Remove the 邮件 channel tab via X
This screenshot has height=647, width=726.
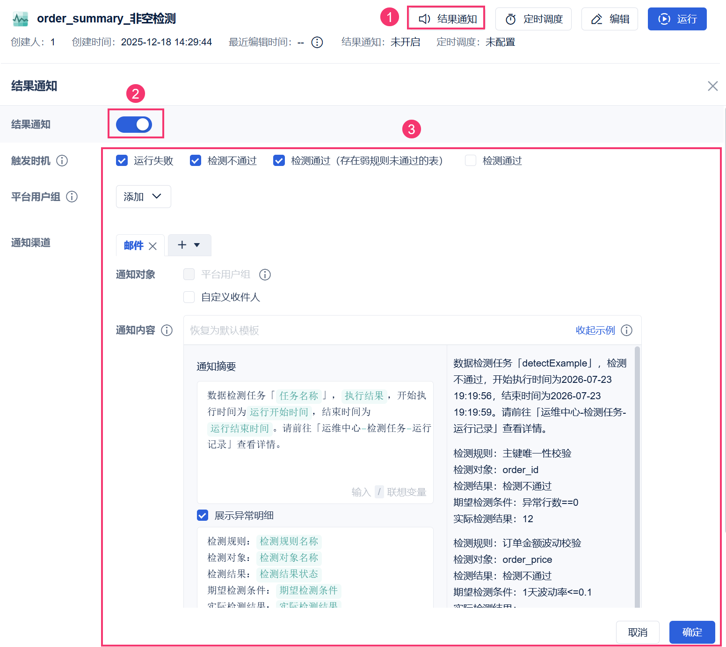click(x=152, y=246)
